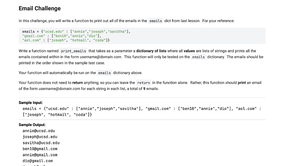Click the sample output line ben10@gmail.com
This screenshot has height=166, width=287.
pyautogui.click(x=40, y=149)
